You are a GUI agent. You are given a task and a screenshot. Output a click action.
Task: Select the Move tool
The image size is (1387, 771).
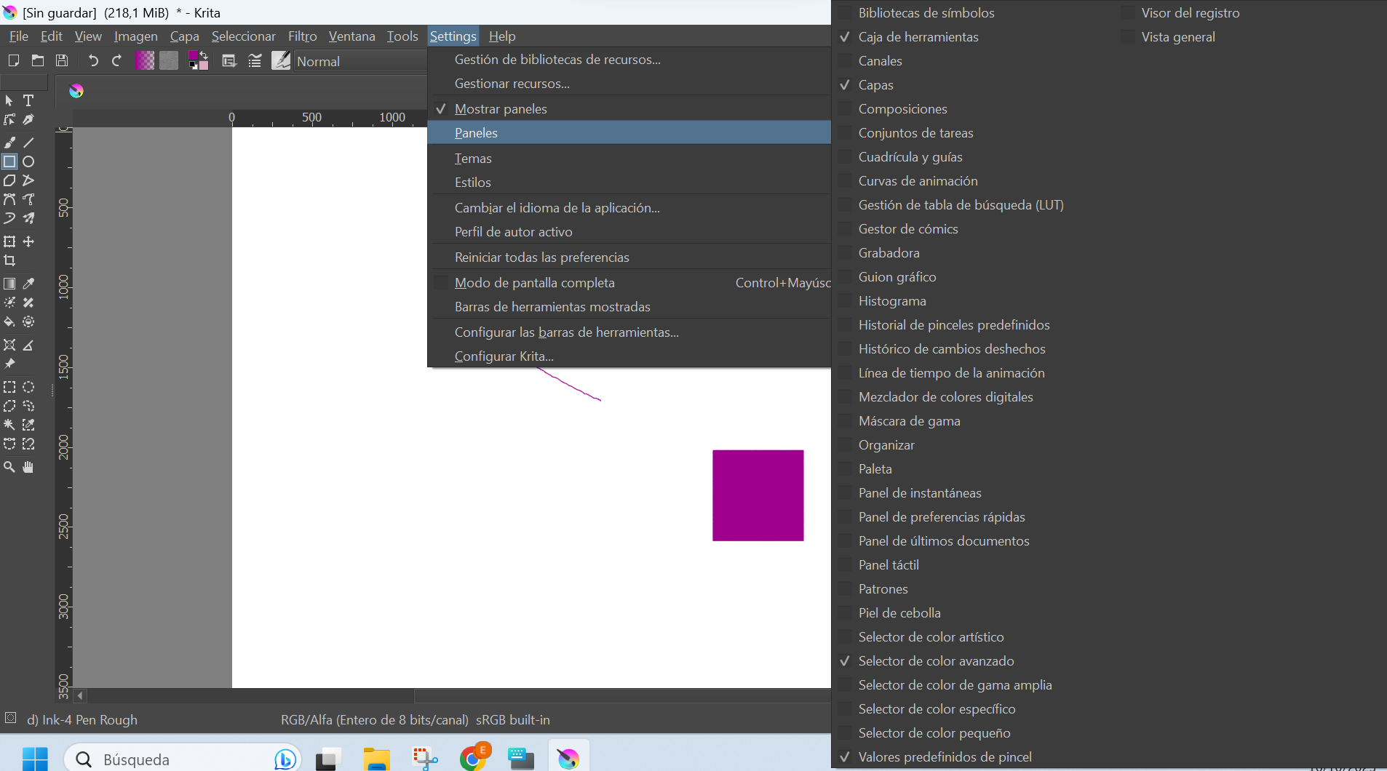pos(28,241)
